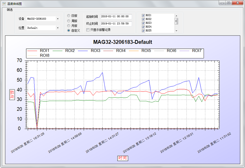Viewport: 245px width, 168px height.
Task: Uncheck the ROI3 checkbox
Action: point(143,23)
